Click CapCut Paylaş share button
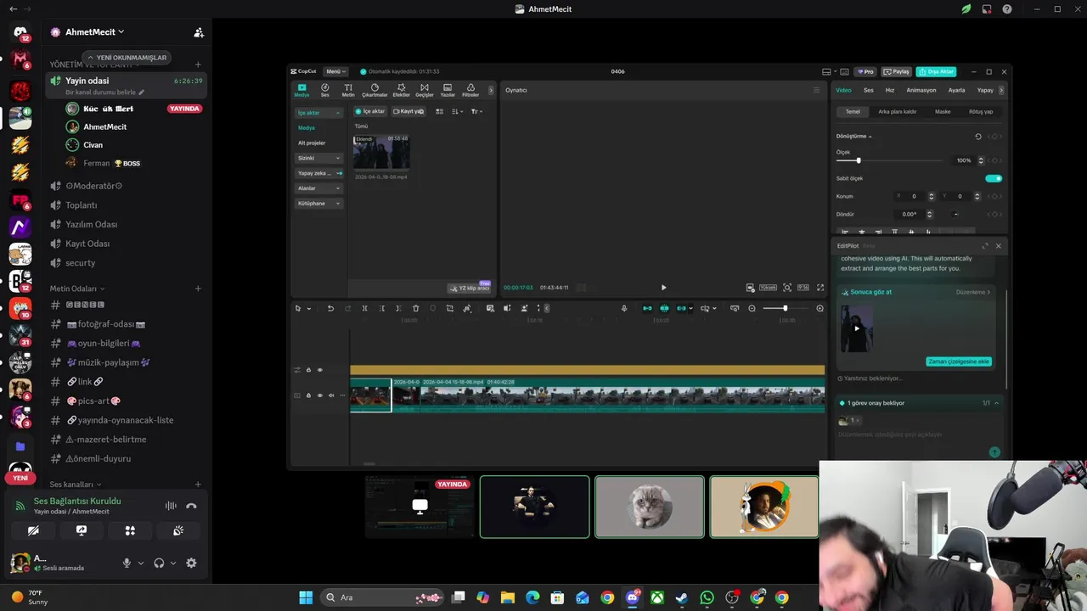Screen dimensions: 1087x611 897,71
